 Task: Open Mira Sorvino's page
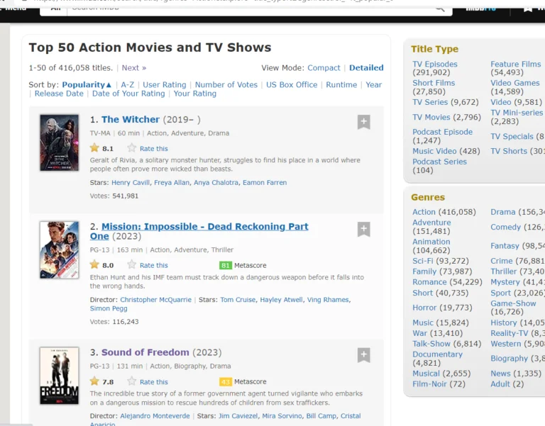pos(282,416)
